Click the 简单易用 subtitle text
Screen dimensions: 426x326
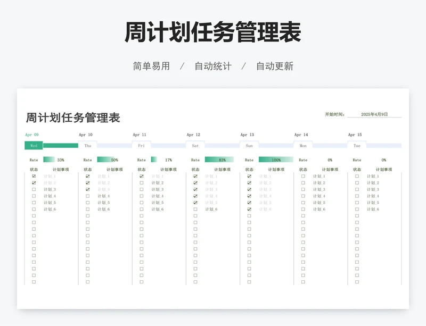point(151,66)
